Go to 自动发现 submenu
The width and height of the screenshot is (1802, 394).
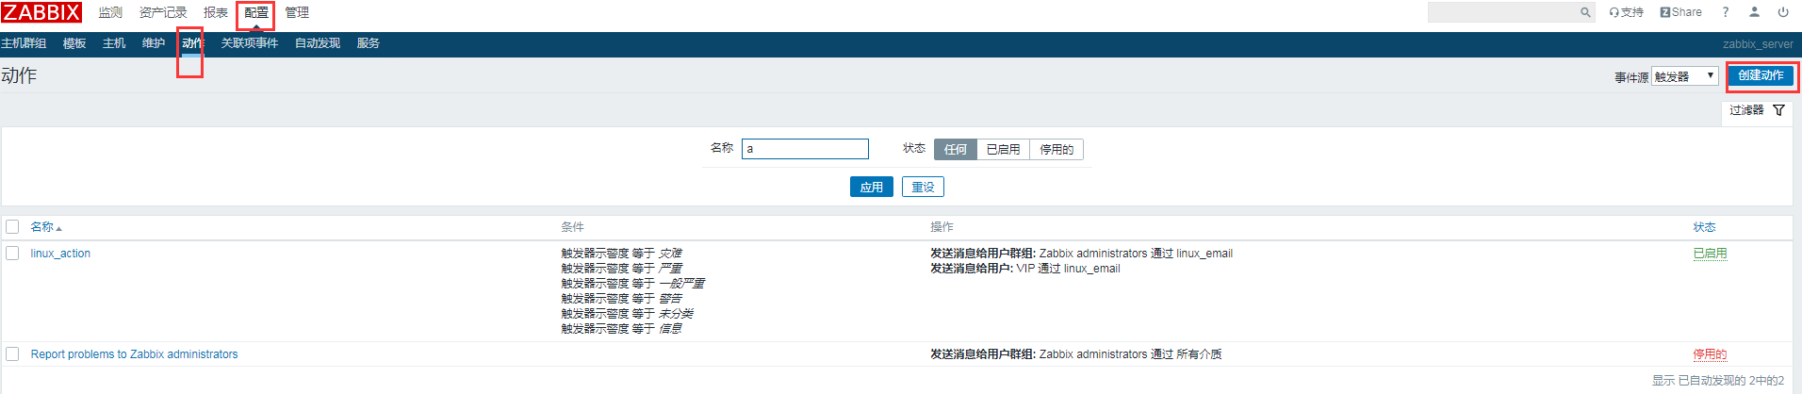point(318,43)
